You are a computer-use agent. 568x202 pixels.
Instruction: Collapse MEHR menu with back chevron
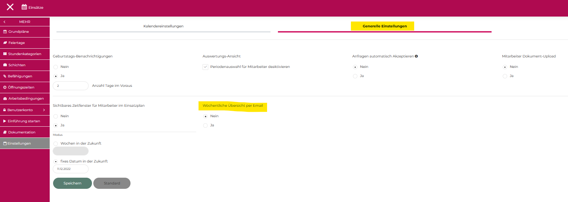point(4,22)
